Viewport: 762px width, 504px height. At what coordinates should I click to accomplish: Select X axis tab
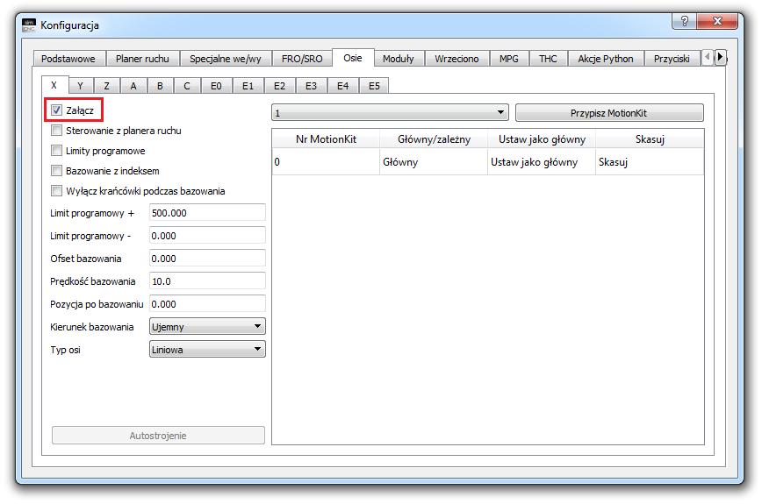pyautogui.click(x=54, y=85)
